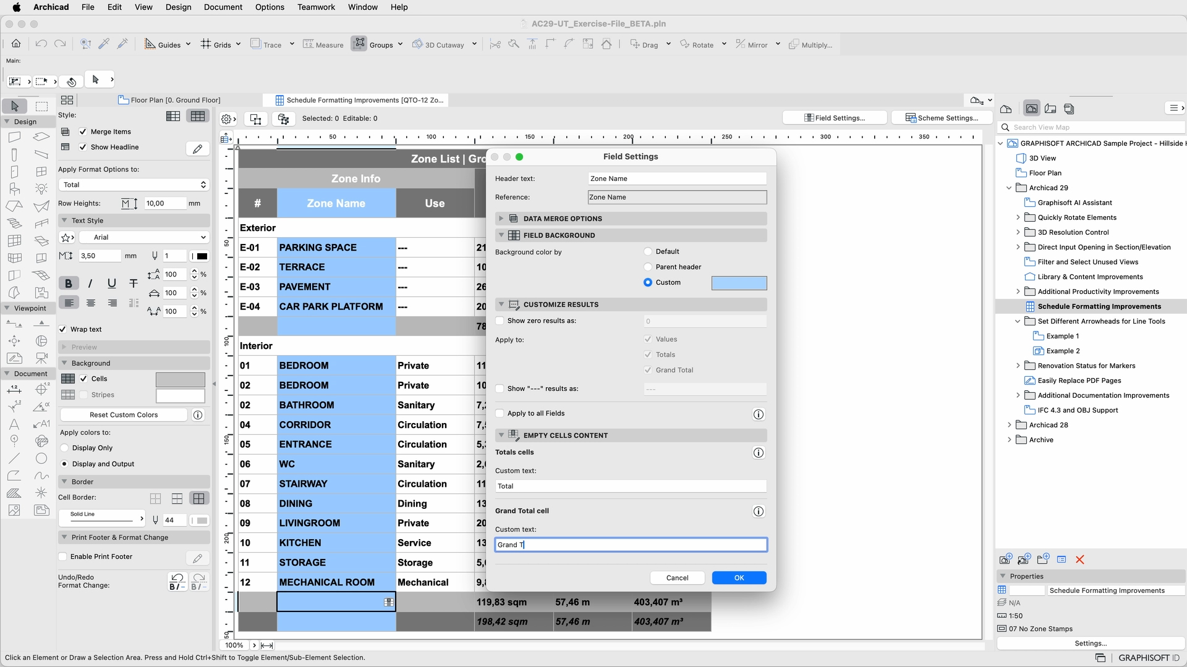Image resolution: width=1187 pixels, height=667 pixels.
Task: Select Parent header background option
Action: point(648,267)
